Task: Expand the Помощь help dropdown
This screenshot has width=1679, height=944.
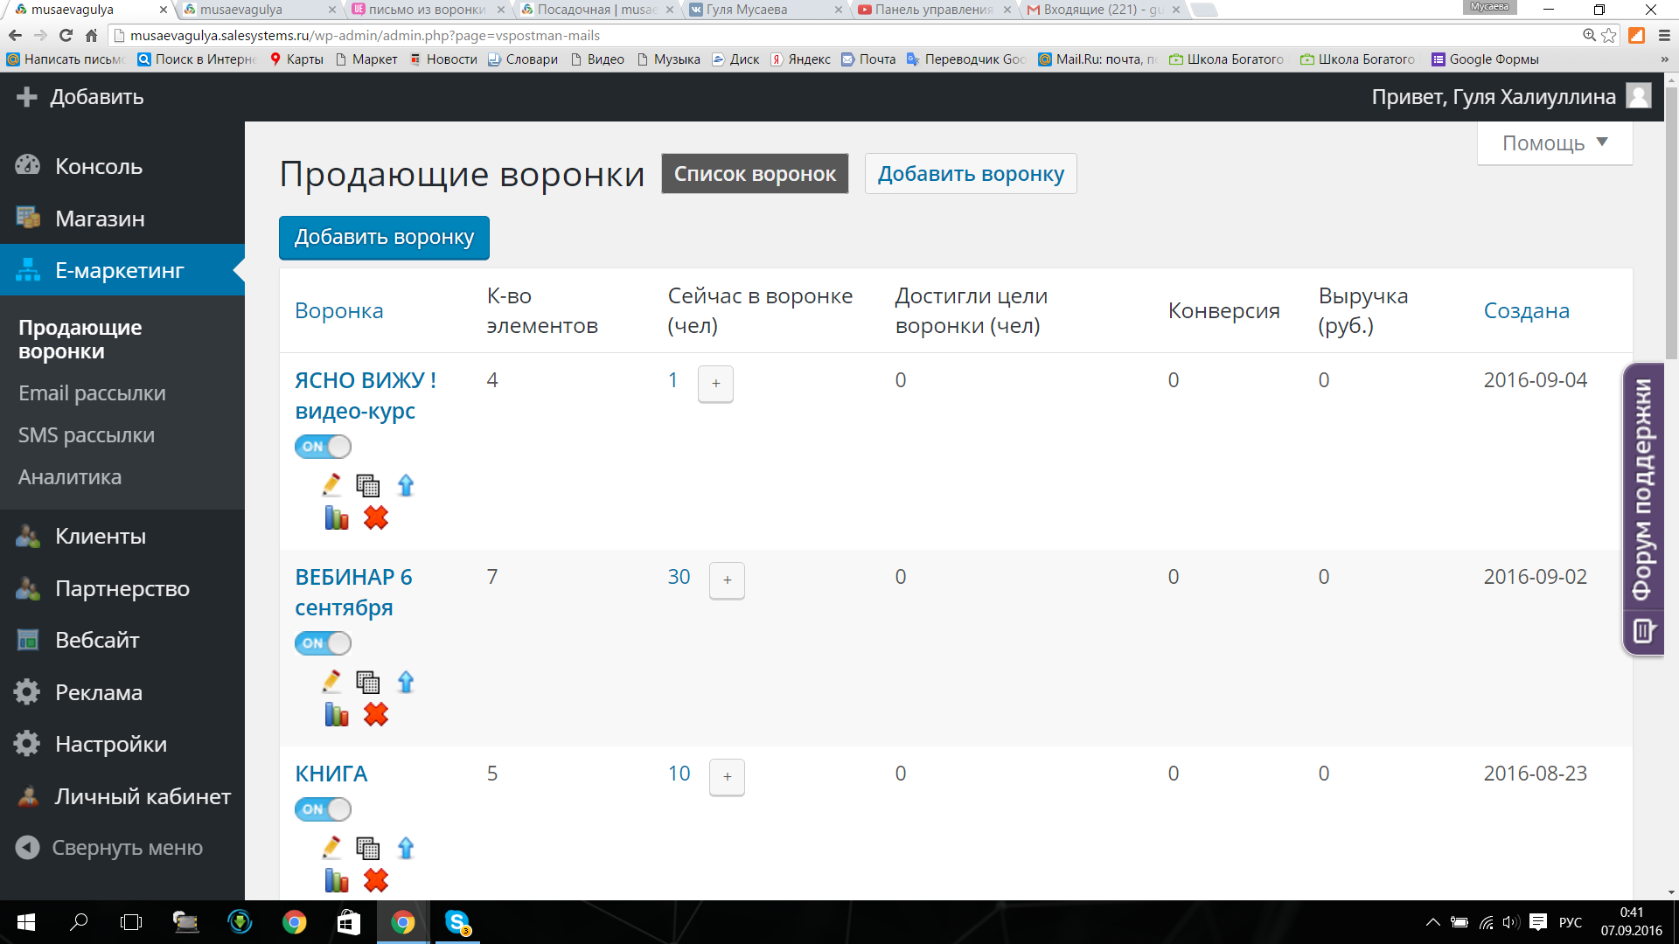Action: (x=1554, y=142)
